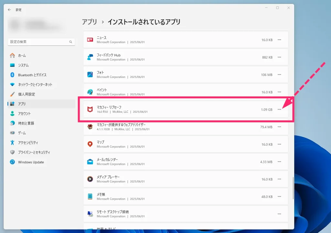Click the privacy shield icon

tap(13, 152)
